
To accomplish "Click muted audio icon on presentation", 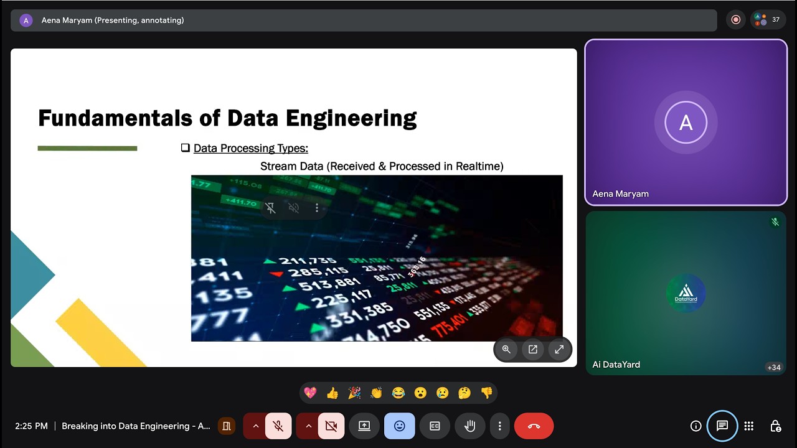I will (294, 208).
